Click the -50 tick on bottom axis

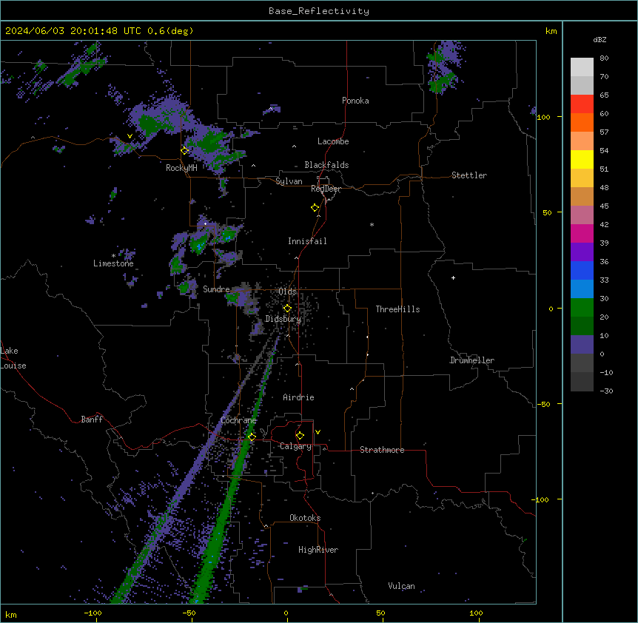click(189, 613)
